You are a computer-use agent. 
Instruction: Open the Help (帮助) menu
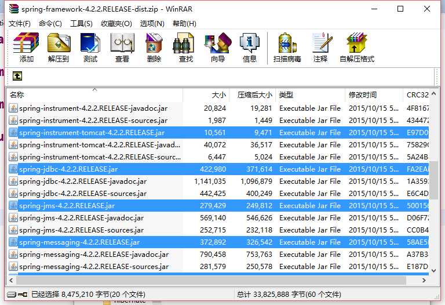click(x=184, y=24)
